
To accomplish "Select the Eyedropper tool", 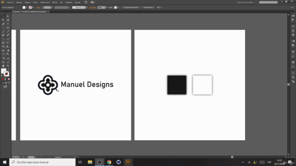I will pos(3,54).
